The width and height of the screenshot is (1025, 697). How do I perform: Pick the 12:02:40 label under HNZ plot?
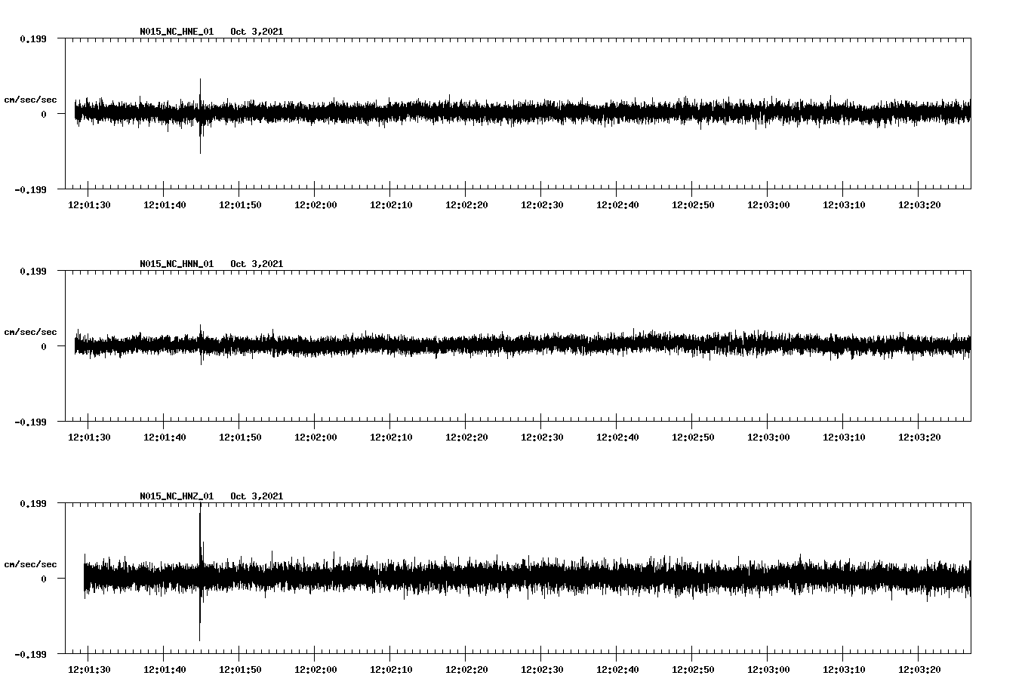tap(617, 670)
